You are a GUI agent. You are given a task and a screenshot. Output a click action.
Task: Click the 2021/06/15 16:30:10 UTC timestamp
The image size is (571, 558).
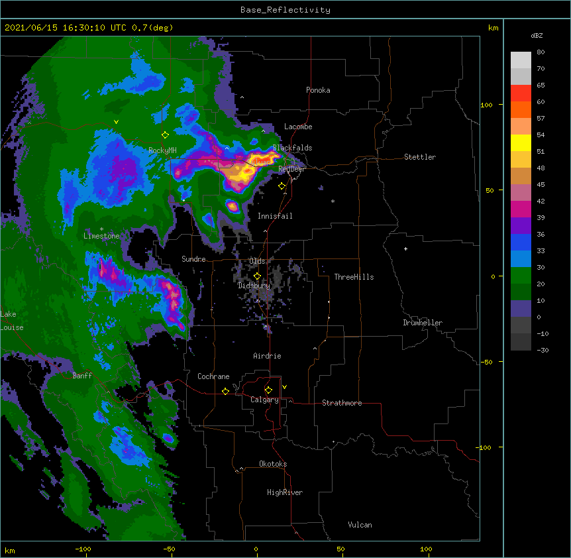(x=65, y=28)
